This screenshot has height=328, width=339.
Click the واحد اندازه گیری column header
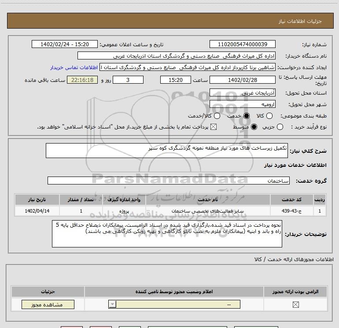124,199
